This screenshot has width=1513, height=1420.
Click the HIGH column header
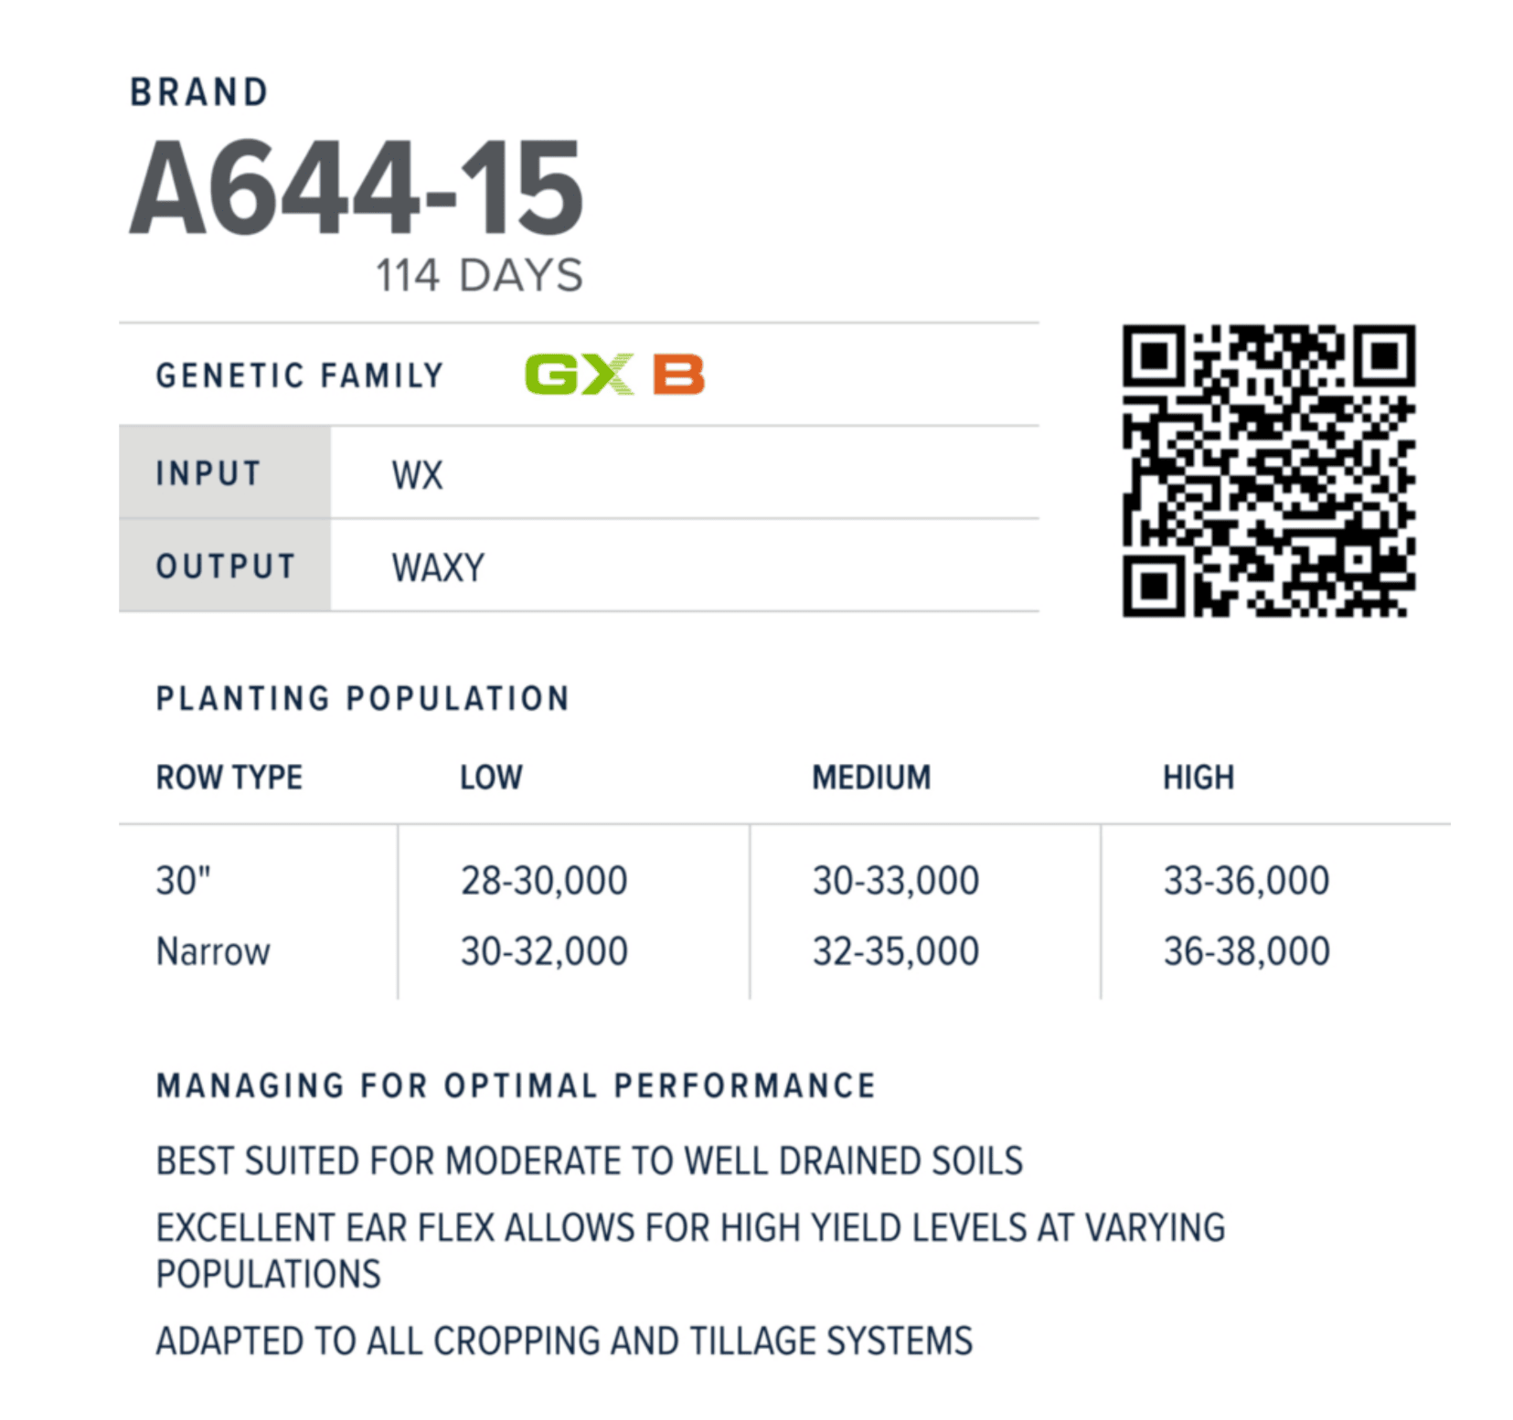tap(1198, 778)
